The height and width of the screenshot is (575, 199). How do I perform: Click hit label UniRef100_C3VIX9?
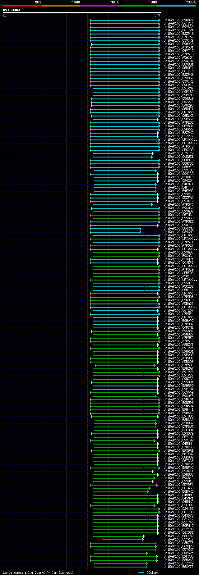coord(178,41)
